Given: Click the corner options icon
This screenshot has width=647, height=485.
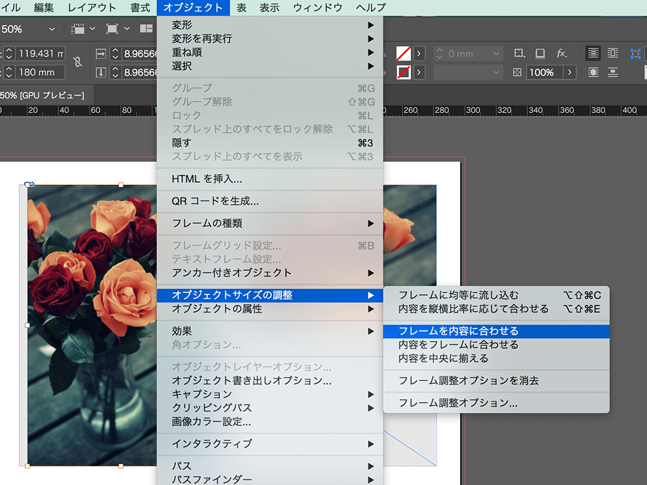Looking at the screenshot, I should click(x=518, y=52).
